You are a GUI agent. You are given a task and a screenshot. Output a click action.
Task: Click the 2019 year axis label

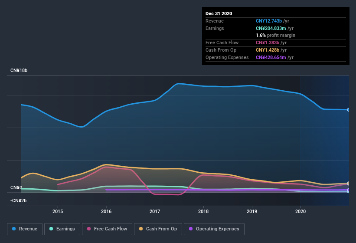251,211
